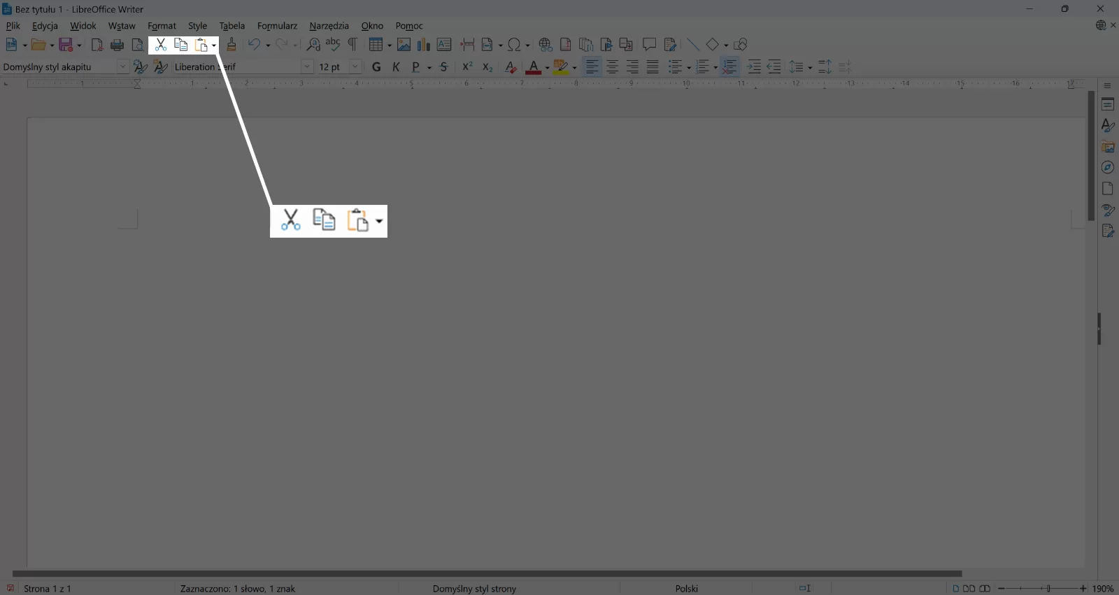Expand the font color dropdown arrow
This screenshot has height=595, width=1119.
[x=547, y=68]
